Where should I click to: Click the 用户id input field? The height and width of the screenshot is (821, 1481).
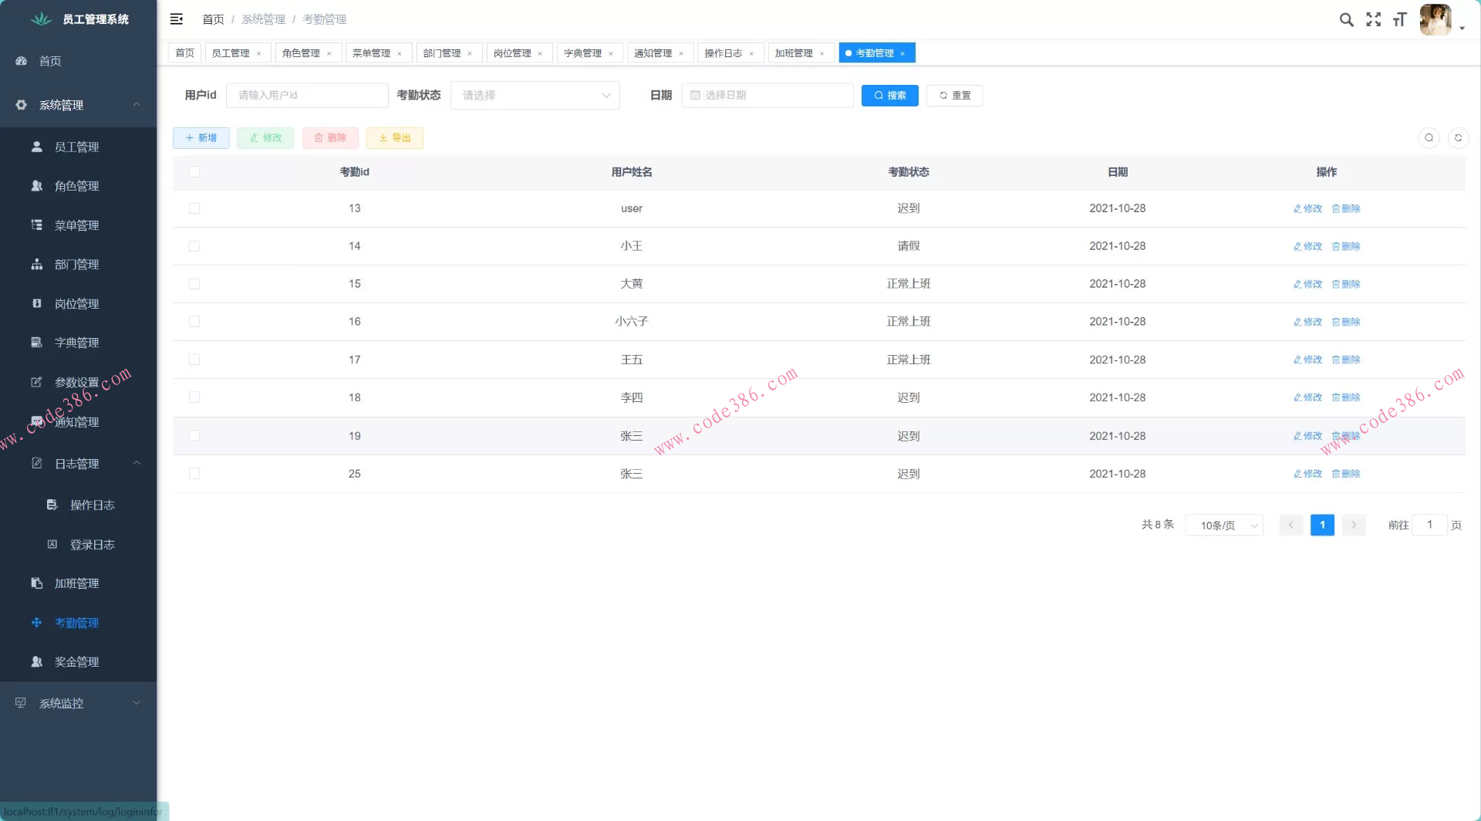tap(307, 96)
